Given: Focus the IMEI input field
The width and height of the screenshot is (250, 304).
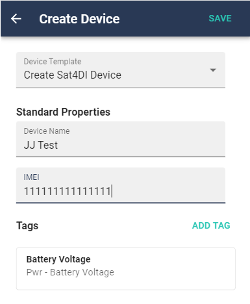Looking at the screenshot, I should [121, 185].
